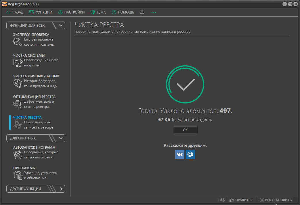Click the Восстановить button

pyautogui.click(x=276, y=200)
